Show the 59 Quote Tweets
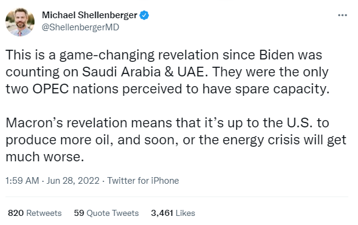The width and height of the screenshot is (358, 225). 106,213
